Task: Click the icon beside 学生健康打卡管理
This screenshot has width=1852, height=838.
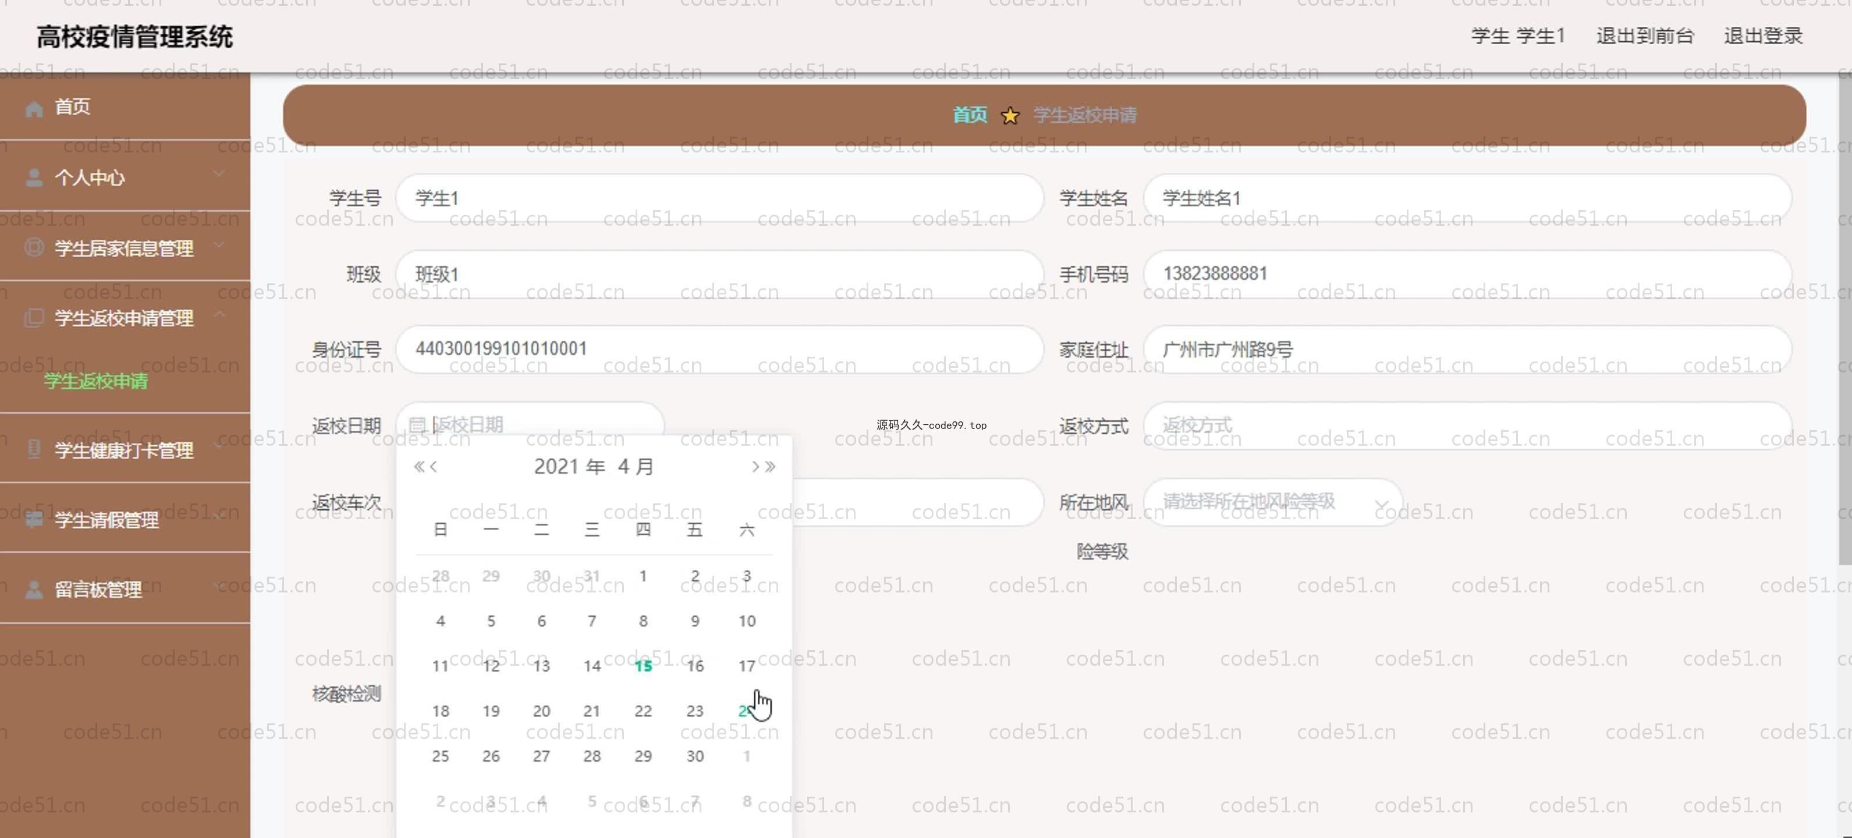Action: tap(34, 449)
